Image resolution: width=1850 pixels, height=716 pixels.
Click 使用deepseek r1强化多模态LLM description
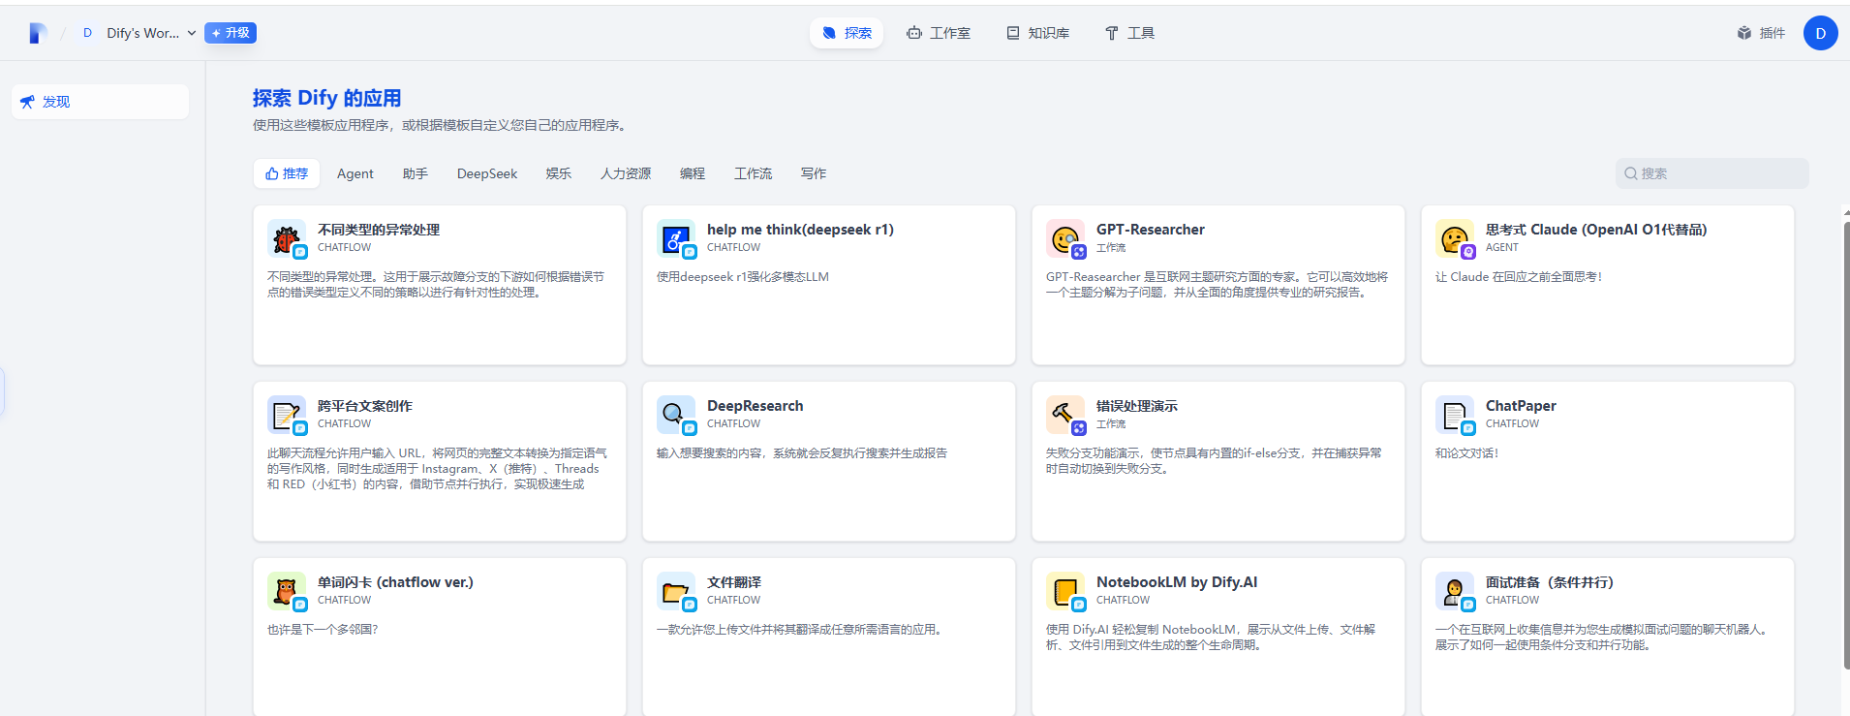[743, 277]
